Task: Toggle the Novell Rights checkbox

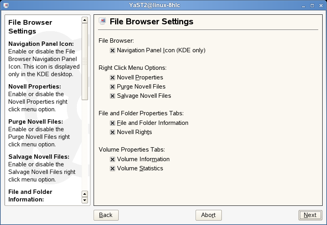Action: point(113,132)
